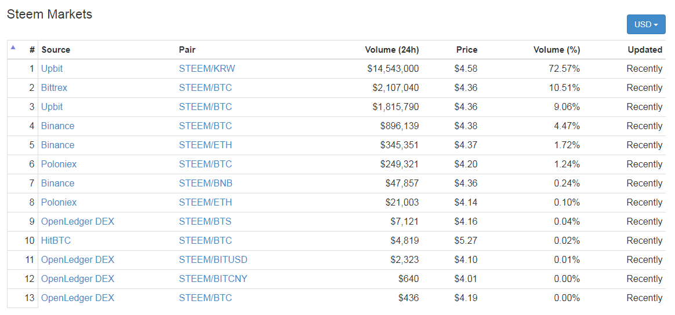This screenshot has width=675, height=315.
Task: Sort table by Source column header
Action: 56,50
